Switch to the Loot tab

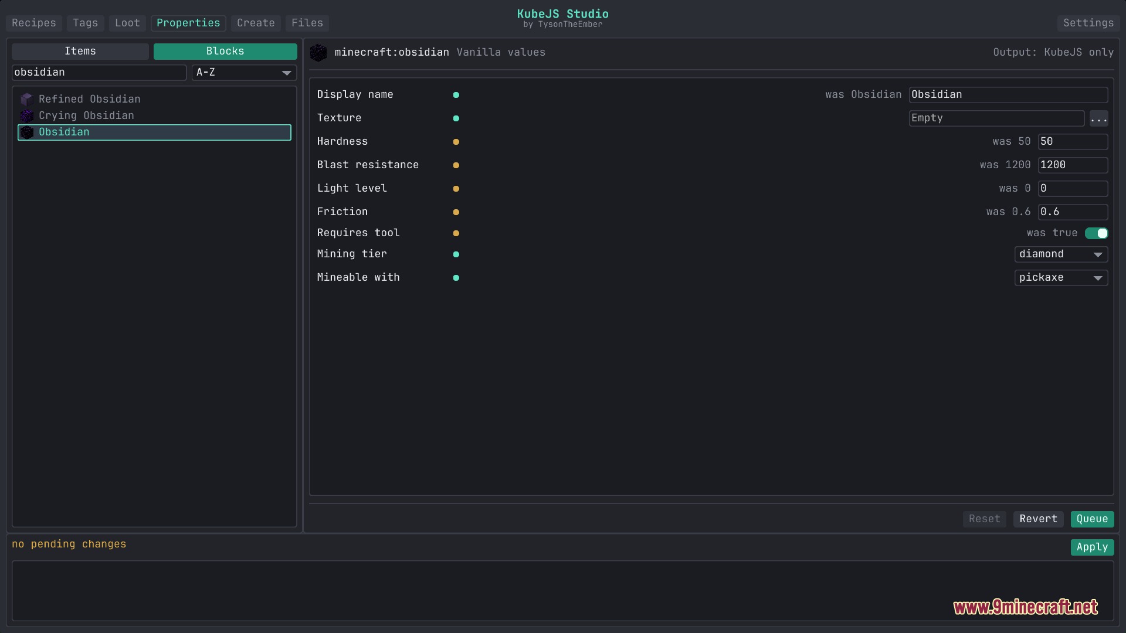tap(127, 23)
